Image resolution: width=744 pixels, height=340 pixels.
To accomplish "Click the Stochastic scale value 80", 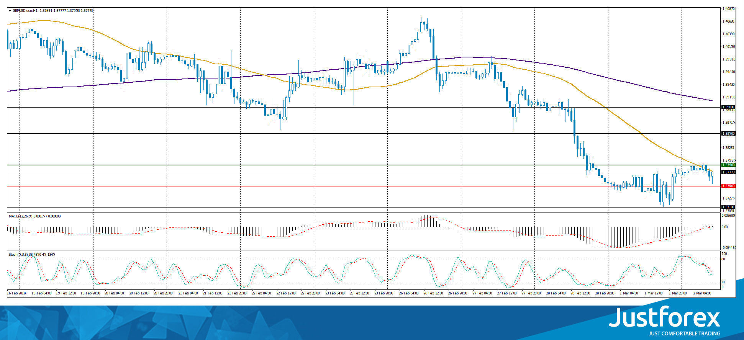I will (x=723, y=259).
